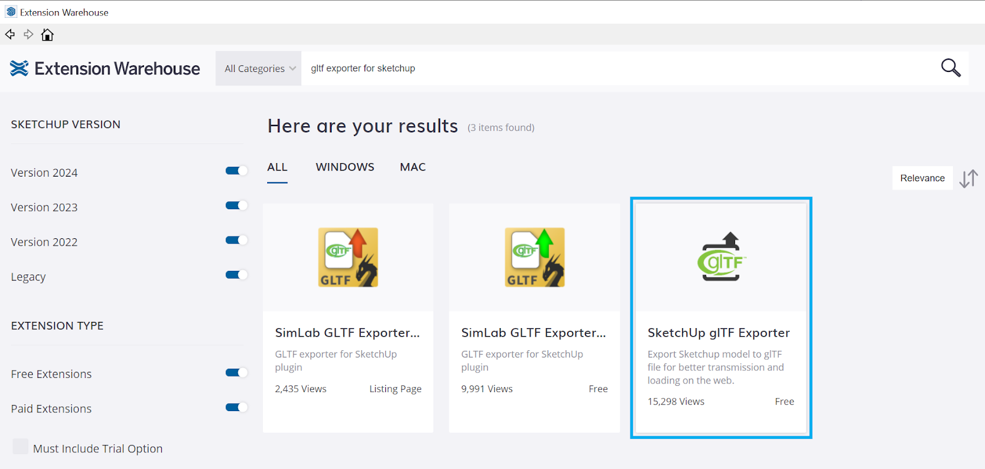This screenshot has height=469, width=985.
Task: Open the SketchUp glTF Exporter title link
Action: [x=718, y=332]
